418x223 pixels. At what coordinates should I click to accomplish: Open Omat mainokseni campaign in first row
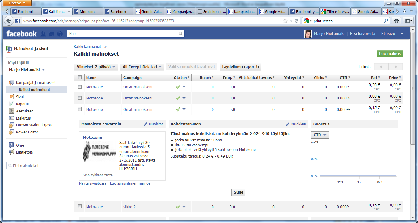point(138,87)
